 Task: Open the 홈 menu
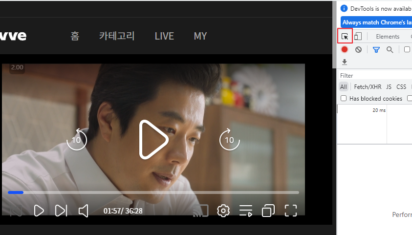tap(75, 36)
